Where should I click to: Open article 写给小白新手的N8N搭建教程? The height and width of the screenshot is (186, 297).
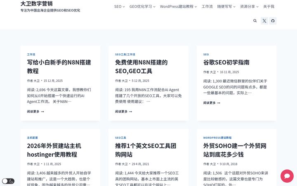pyautogui.click(x=59, y=67)
